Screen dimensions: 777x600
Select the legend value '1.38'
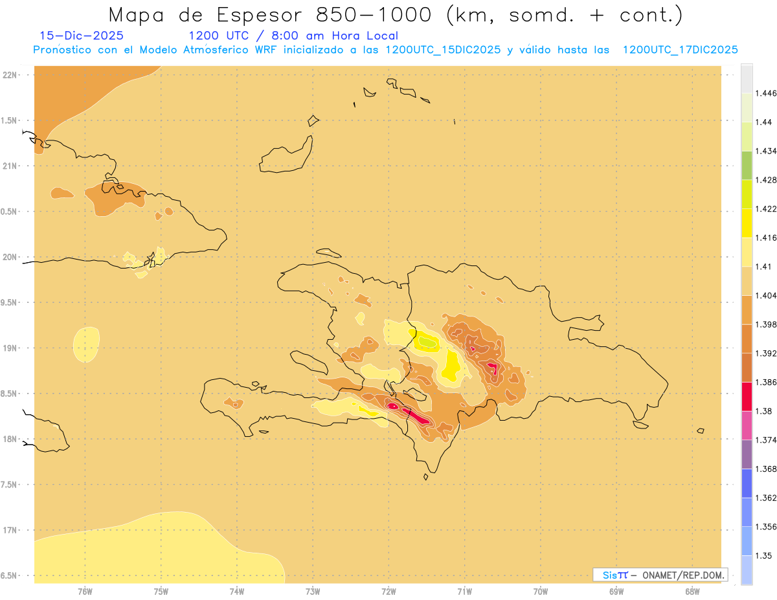pyautogui.click(x=763, y=411)
